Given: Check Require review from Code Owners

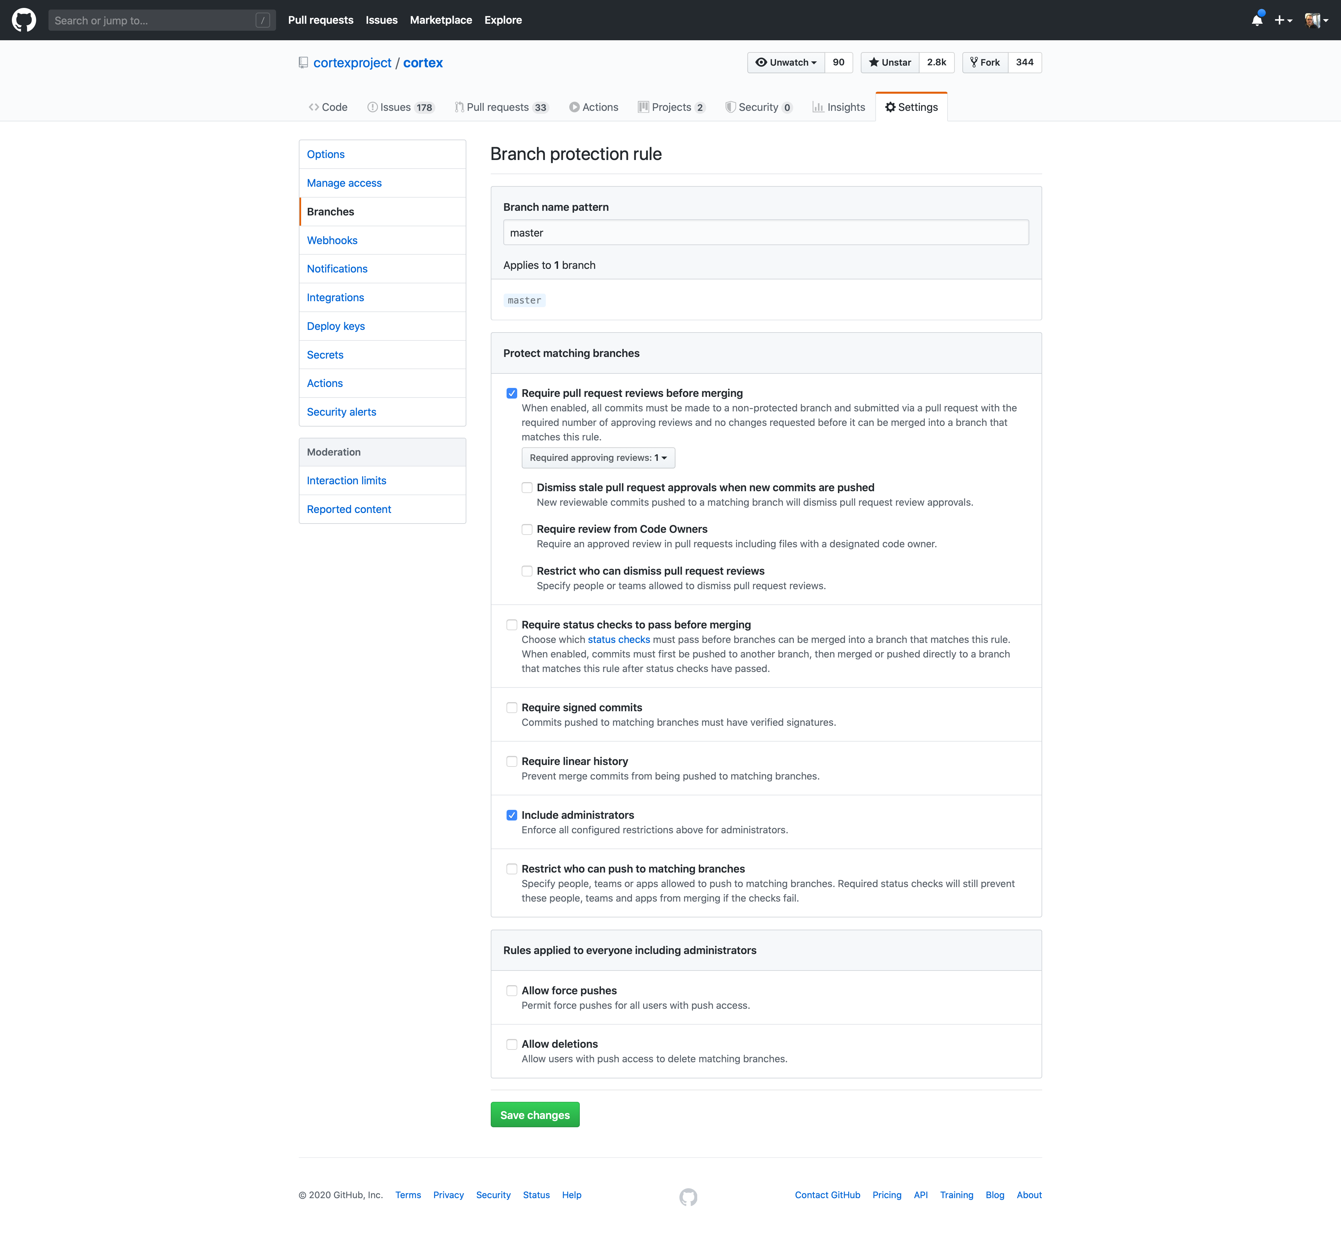Looking at the screenshot, I should point(527,529).
